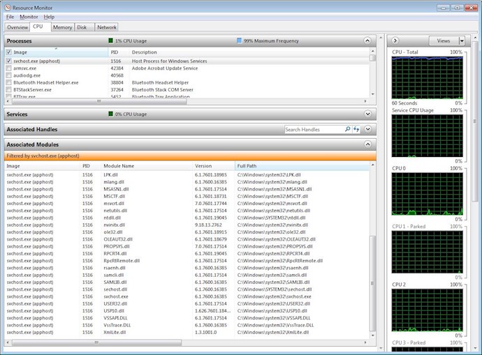Check the armsvc.exe process checkbox
Image resolution: width=482 pixels, height=355 pixels.
(8, 68)
